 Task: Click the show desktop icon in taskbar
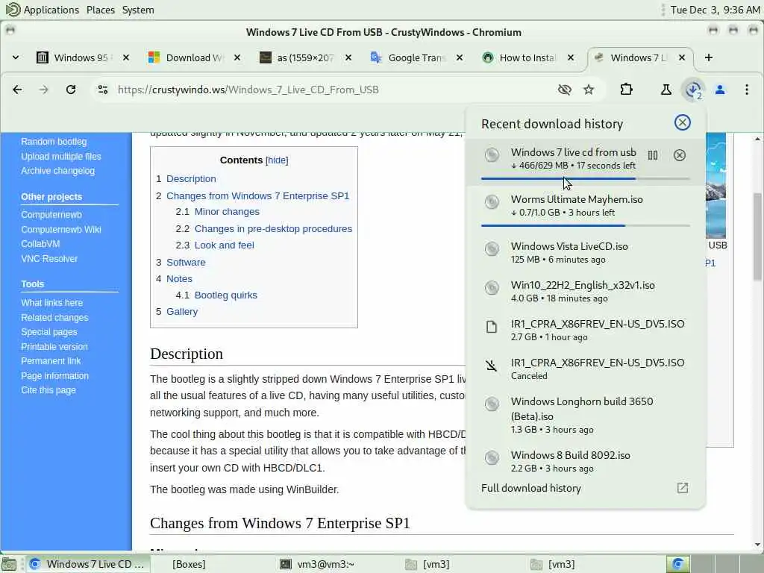coord(9,564)
